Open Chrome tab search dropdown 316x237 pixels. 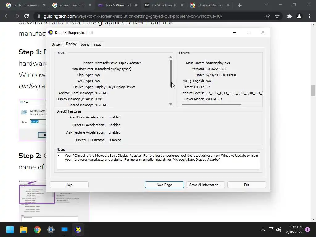[x=266, y=4]
